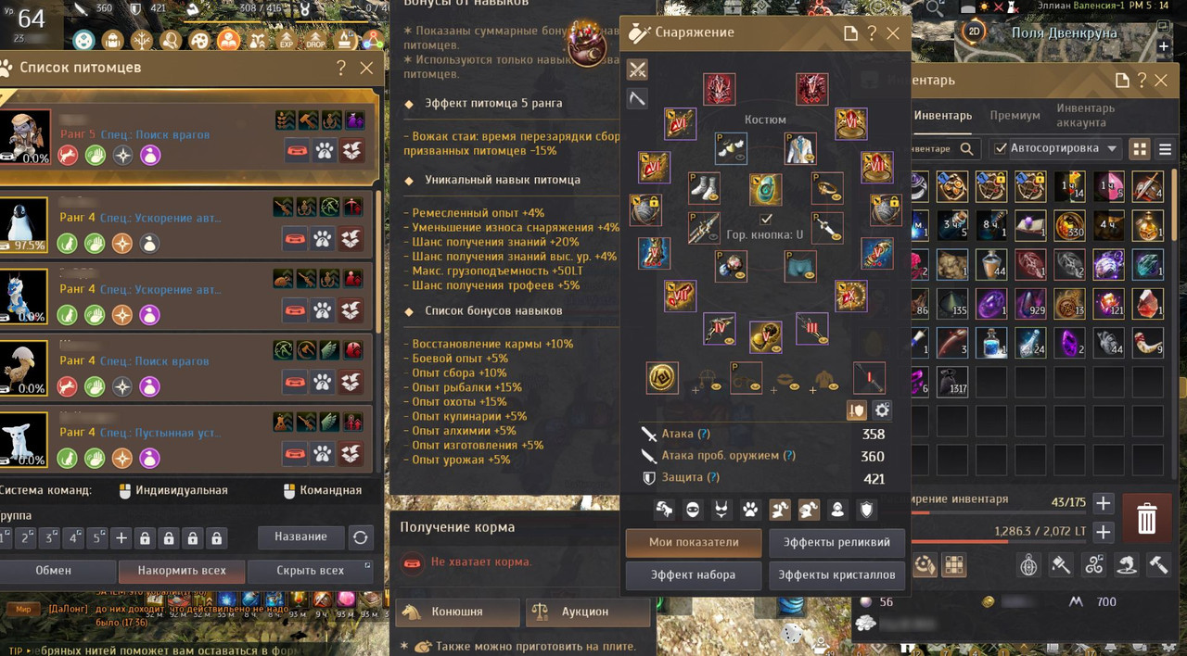Open equipment settings with the gear icon
Viewport: 1187px width, 656px height.
click(882, 410)
